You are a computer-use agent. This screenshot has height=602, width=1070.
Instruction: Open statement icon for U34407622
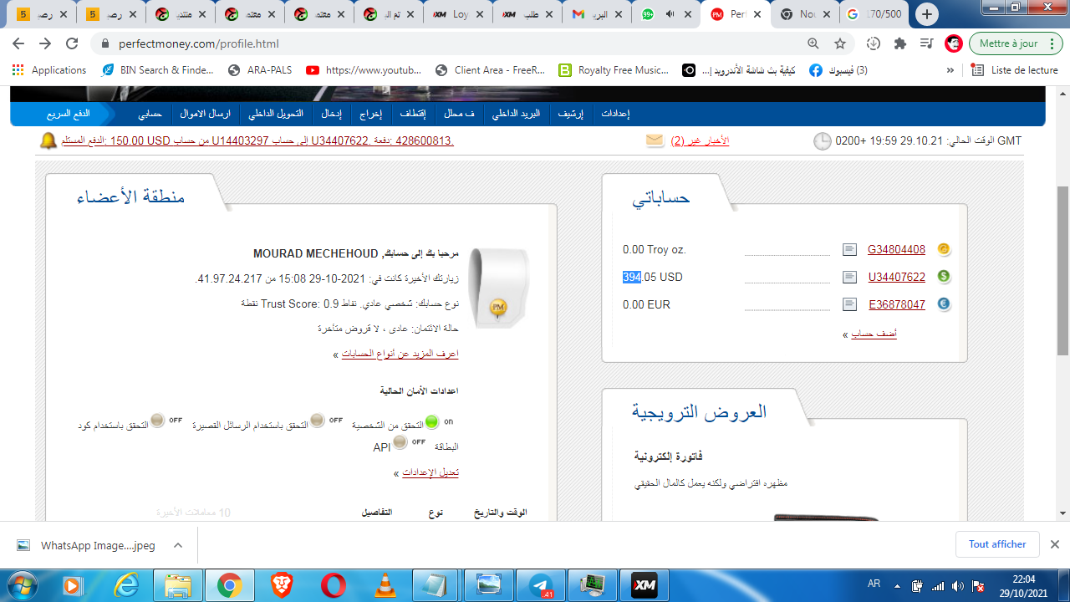849,277
